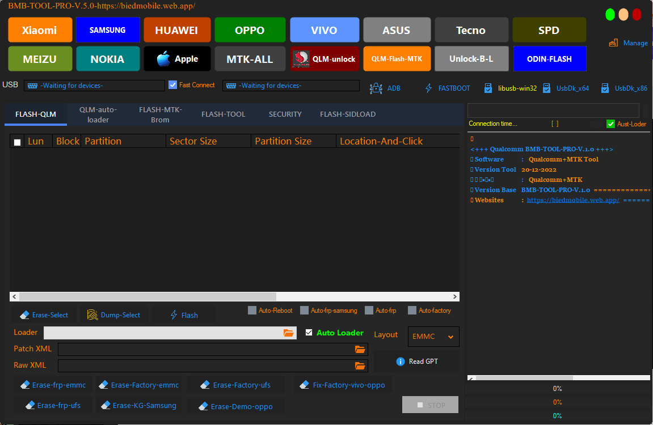Click the Dump-Select tool

point(113,314)
